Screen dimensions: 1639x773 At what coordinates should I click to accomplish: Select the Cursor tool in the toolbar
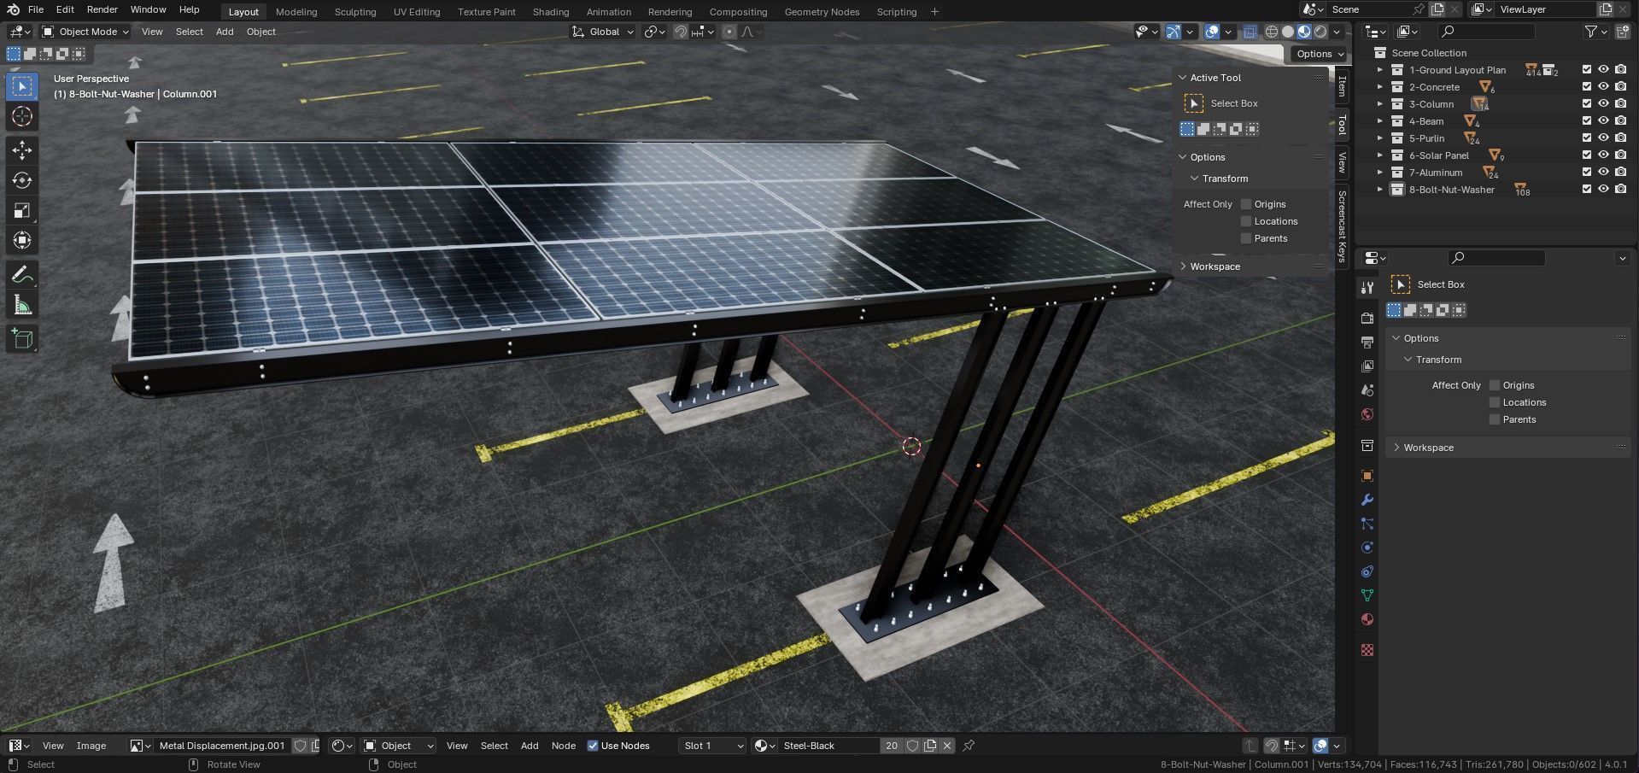tap(22, 116)
